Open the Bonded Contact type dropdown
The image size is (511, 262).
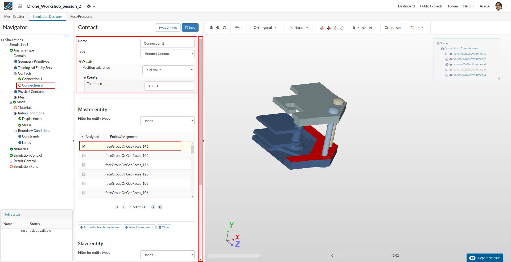pyautogui.click(x=167, y=54)
